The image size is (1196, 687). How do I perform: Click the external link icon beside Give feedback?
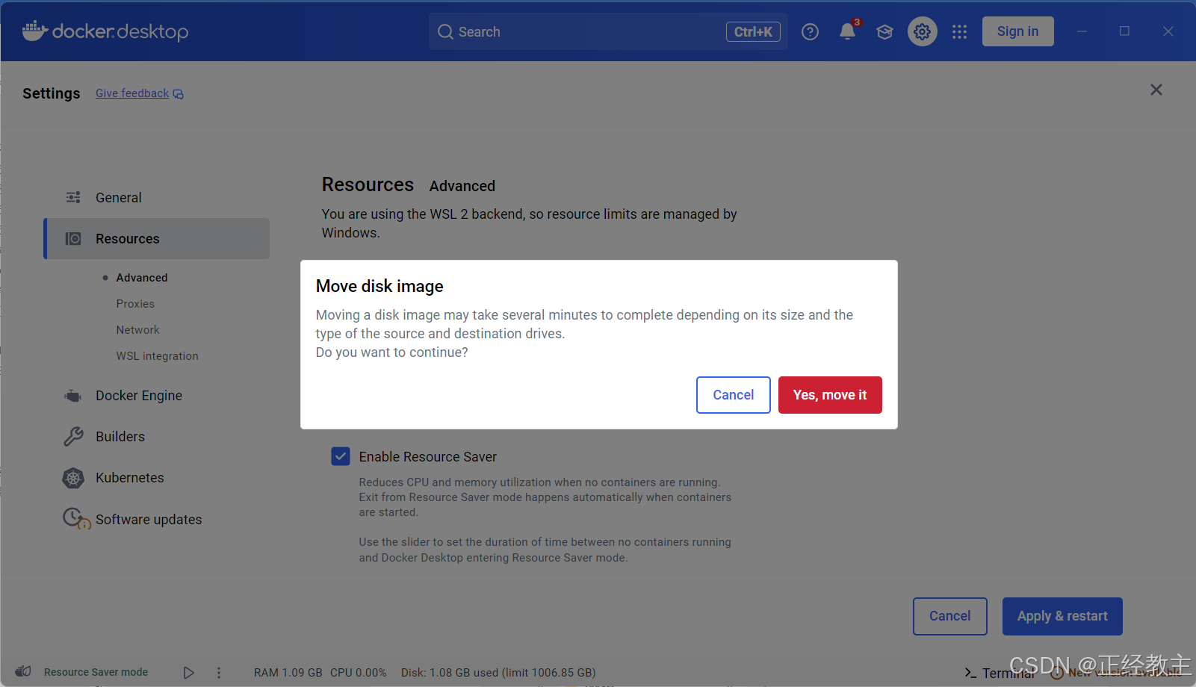pos(179,94)
